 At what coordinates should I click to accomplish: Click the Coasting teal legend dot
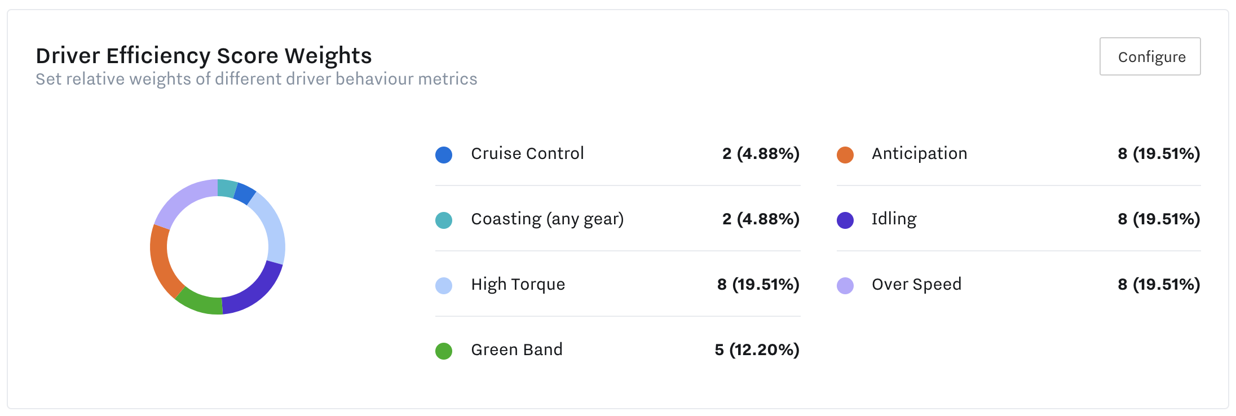click(444, 220)
